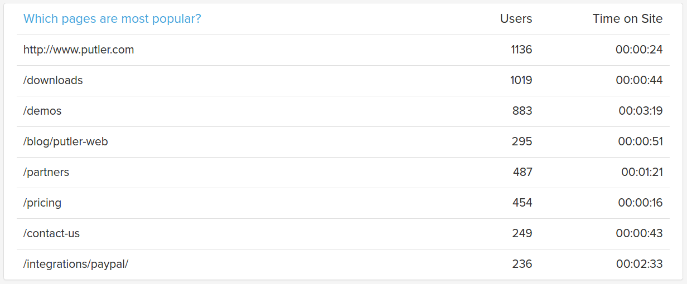
Task: Open the http://www.putler.com page entry
Action: tap(79, 50)
